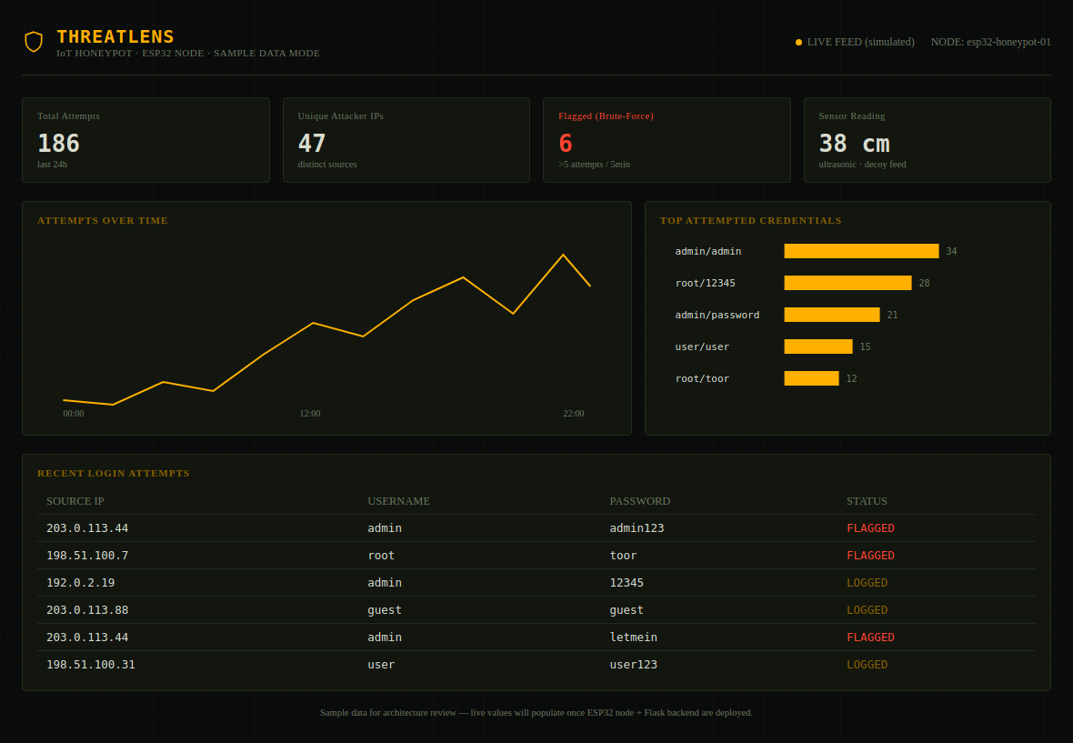
Task: Select the Flagged Brute-Force count 6
Action: (566, 143)
